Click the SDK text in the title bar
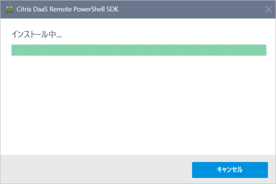 112,9
